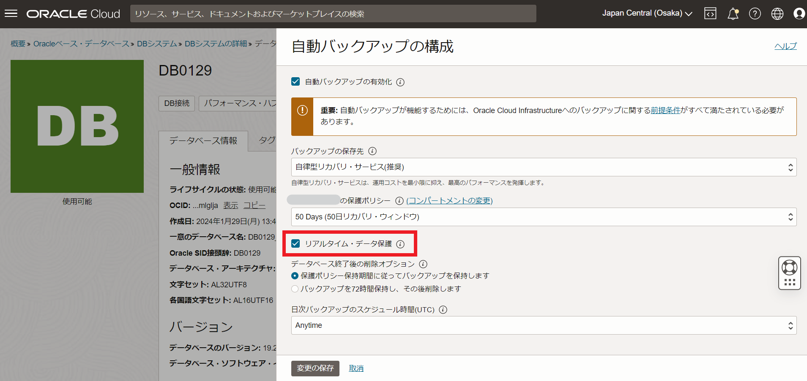
Task: Open the language globe icon
Action: click(x=777, y=14)
